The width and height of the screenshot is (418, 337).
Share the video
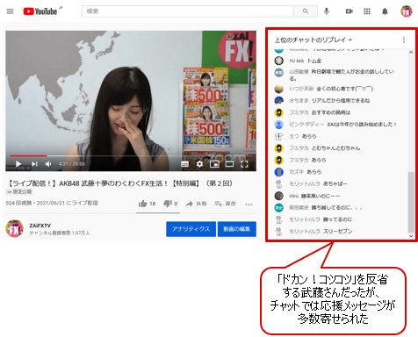[196, 204]
